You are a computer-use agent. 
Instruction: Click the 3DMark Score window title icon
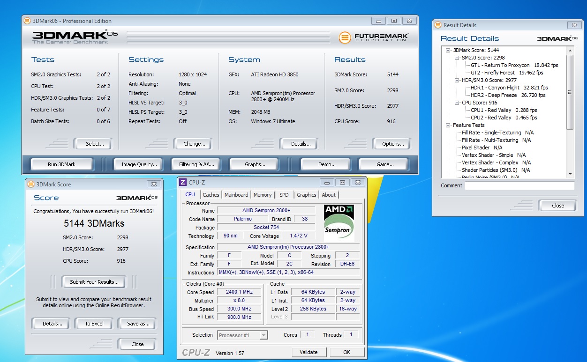[30, 184]
